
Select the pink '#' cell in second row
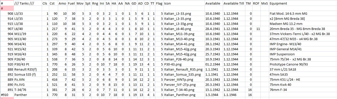click(x=7, y=8)
